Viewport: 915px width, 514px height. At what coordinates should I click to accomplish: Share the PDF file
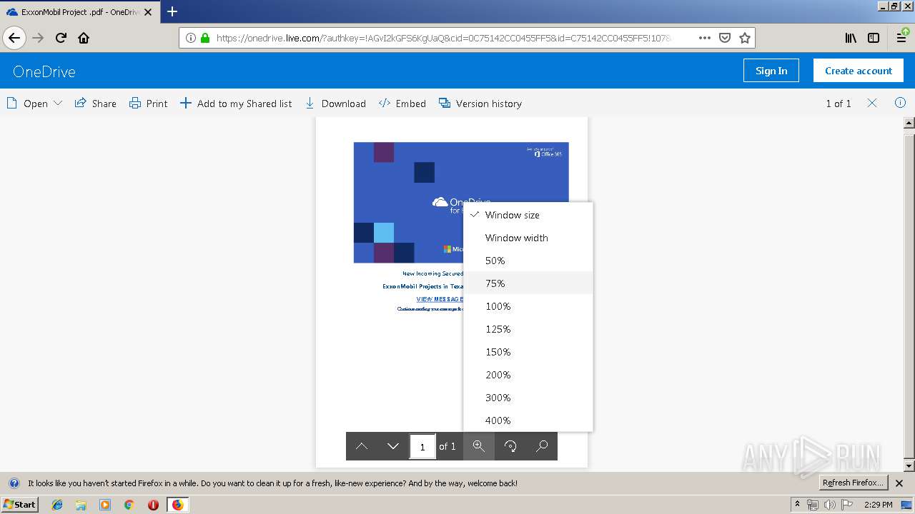click(x=96, y=104)
